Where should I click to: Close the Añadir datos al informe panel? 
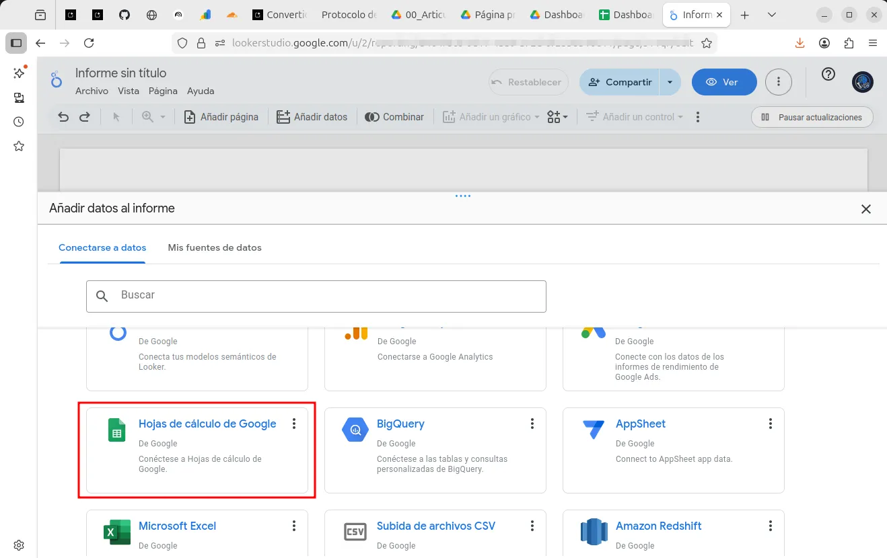pos(866,209)
